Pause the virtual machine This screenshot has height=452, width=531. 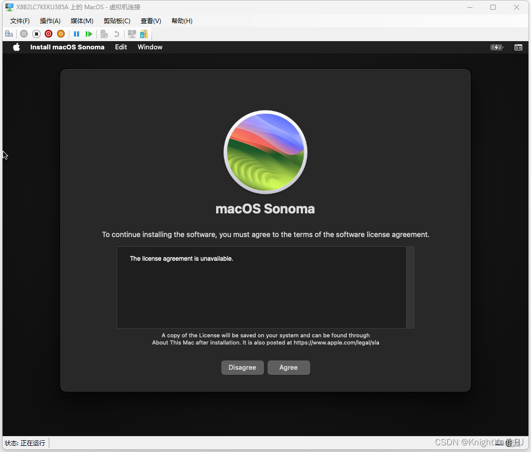[77, 34]
